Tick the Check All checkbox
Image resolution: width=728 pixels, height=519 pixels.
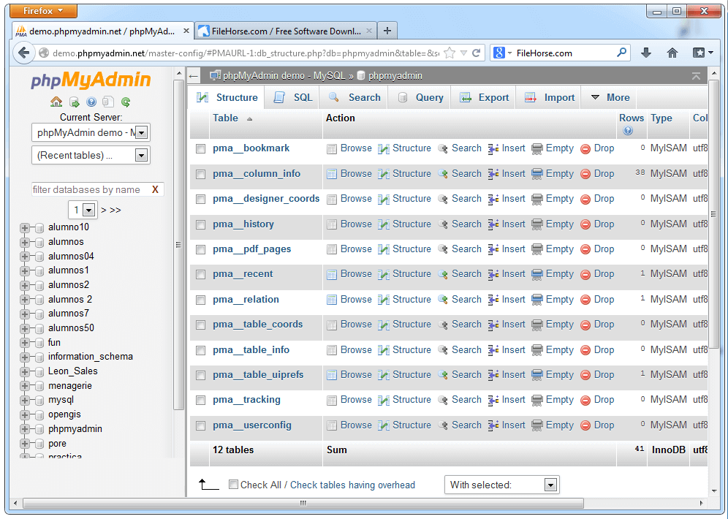[234, 485]
